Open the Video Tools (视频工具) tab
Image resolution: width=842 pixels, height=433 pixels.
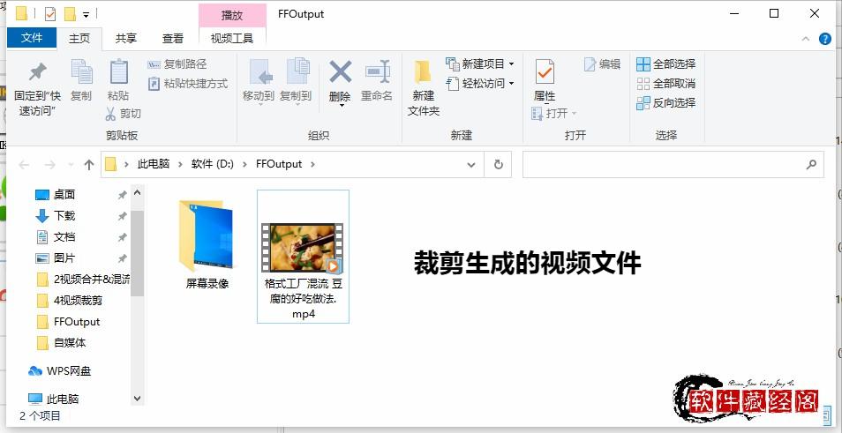point(231,38)
